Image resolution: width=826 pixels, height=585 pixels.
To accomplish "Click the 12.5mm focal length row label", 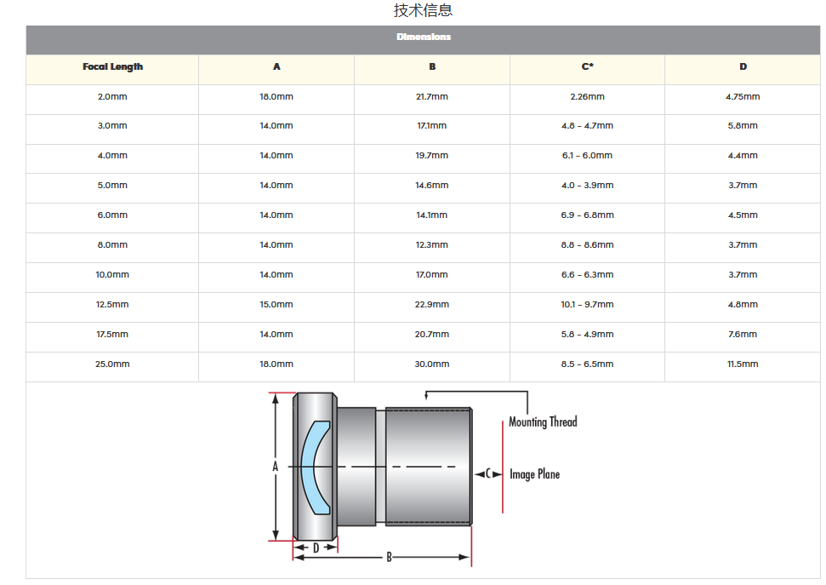I will click(112, 305).
